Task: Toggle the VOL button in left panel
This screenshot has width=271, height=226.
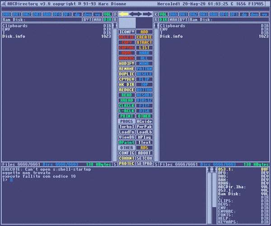Action: coord(107,14)
